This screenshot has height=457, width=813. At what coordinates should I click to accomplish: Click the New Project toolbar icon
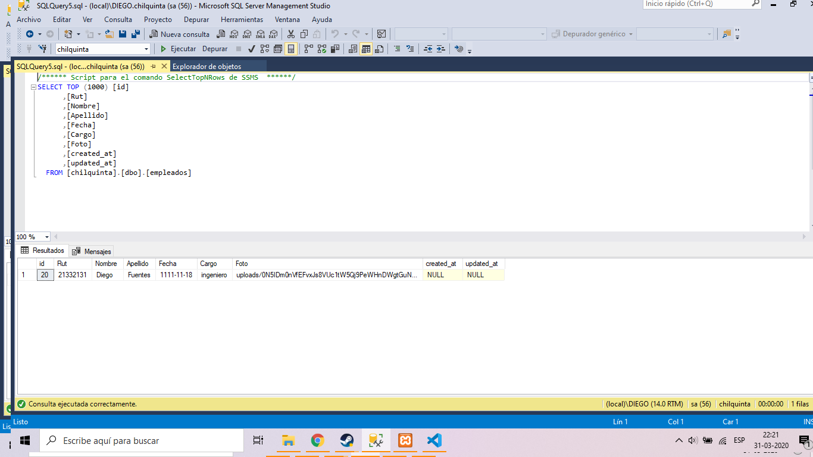68,34
